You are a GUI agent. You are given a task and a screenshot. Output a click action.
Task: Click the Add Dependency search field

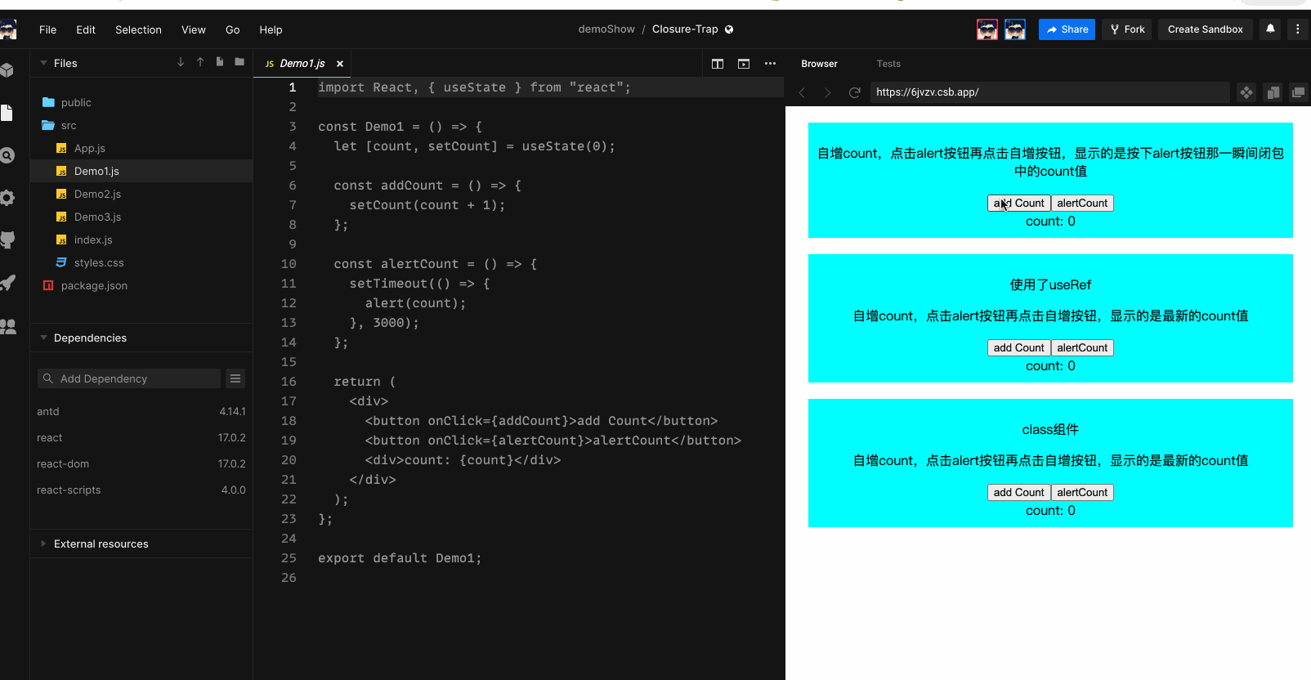129,378
